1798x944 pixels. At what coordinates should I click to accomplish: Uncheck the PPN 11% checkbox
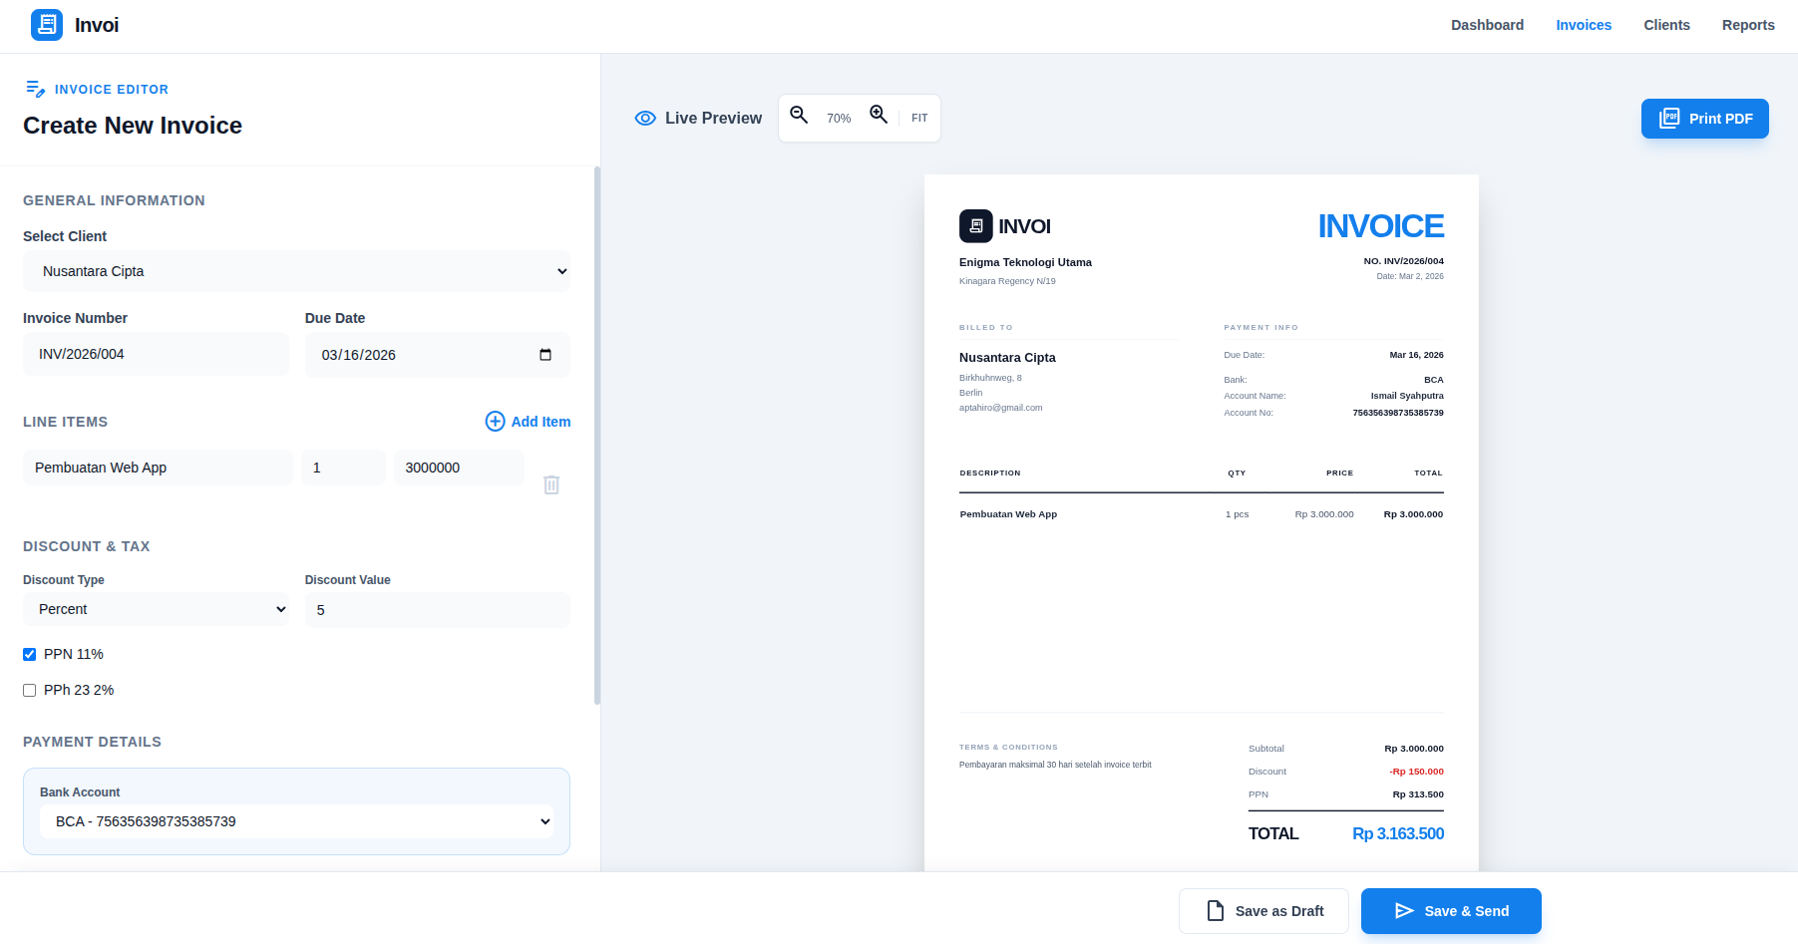click(x=29, y=654)
